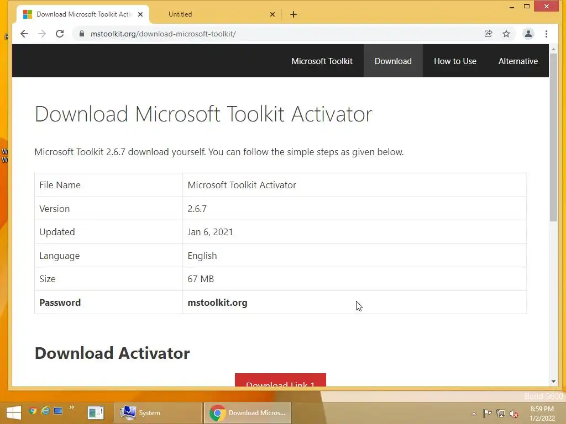
Task: Click the Microsoft Toolkit Activator table cell
Action: 354,185
